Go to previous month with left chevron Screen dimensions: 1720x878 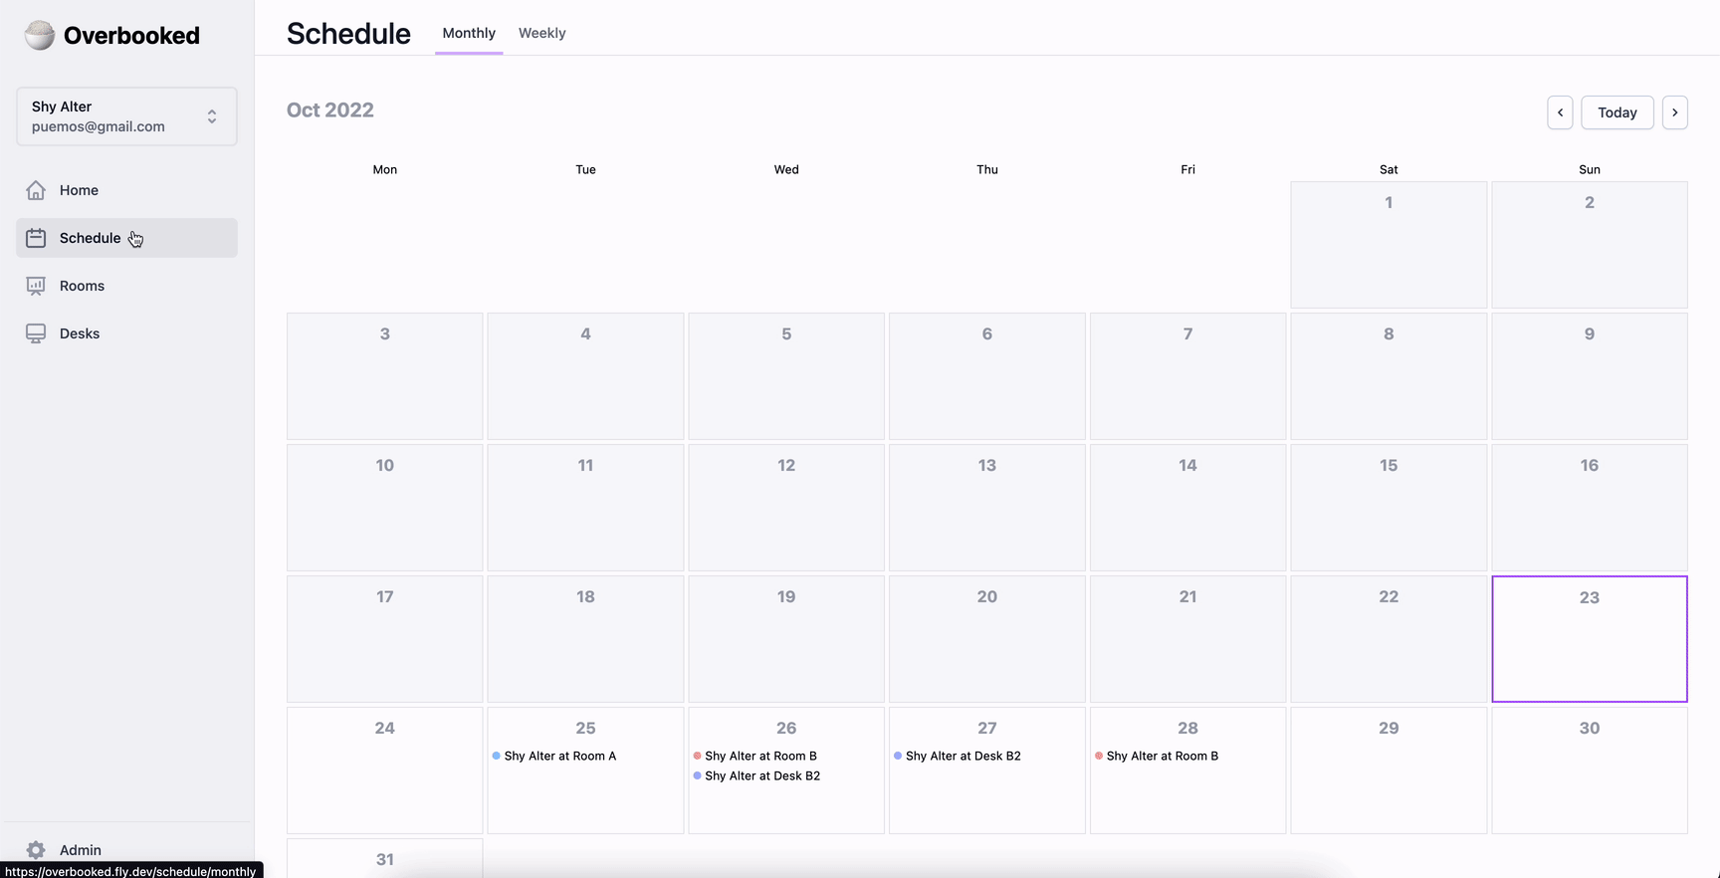coord(1560,112)
